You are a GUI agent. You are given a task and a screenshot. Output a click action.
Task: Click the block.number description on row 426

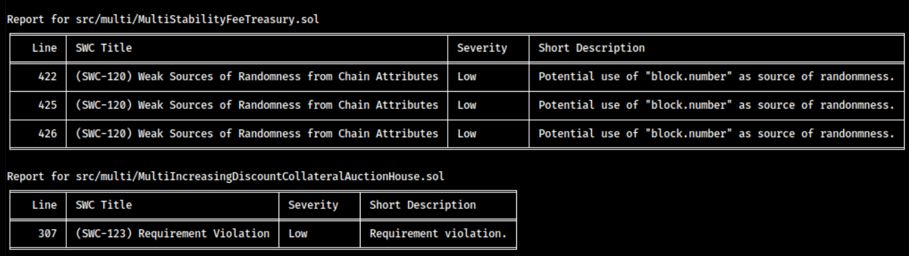pyautogui.click(x=716, y=134)
